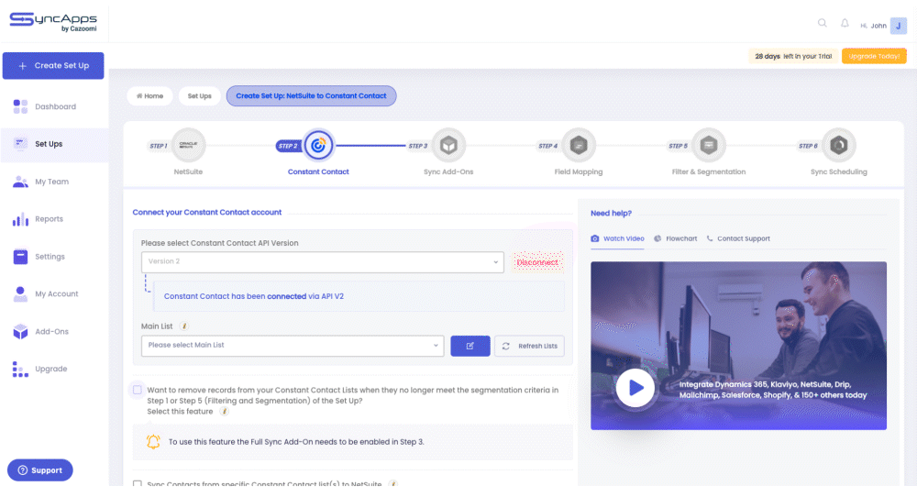Open the Support chat button
Viewport: 917px width, 497px height.
tap(39, 470)
